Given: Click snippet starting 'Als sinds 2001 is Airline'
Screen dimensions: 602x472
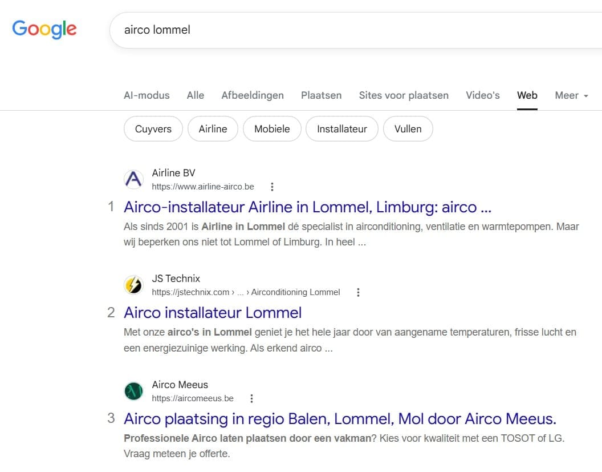Looking at the screenshot, I should 351,235.
